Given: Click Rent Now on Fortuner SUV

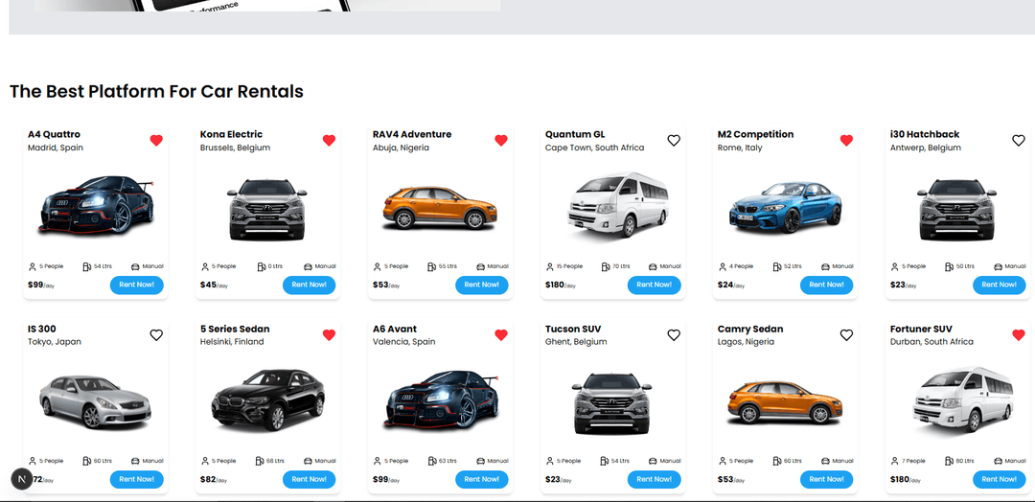Looking at the screenshot, I should 1000,480.
